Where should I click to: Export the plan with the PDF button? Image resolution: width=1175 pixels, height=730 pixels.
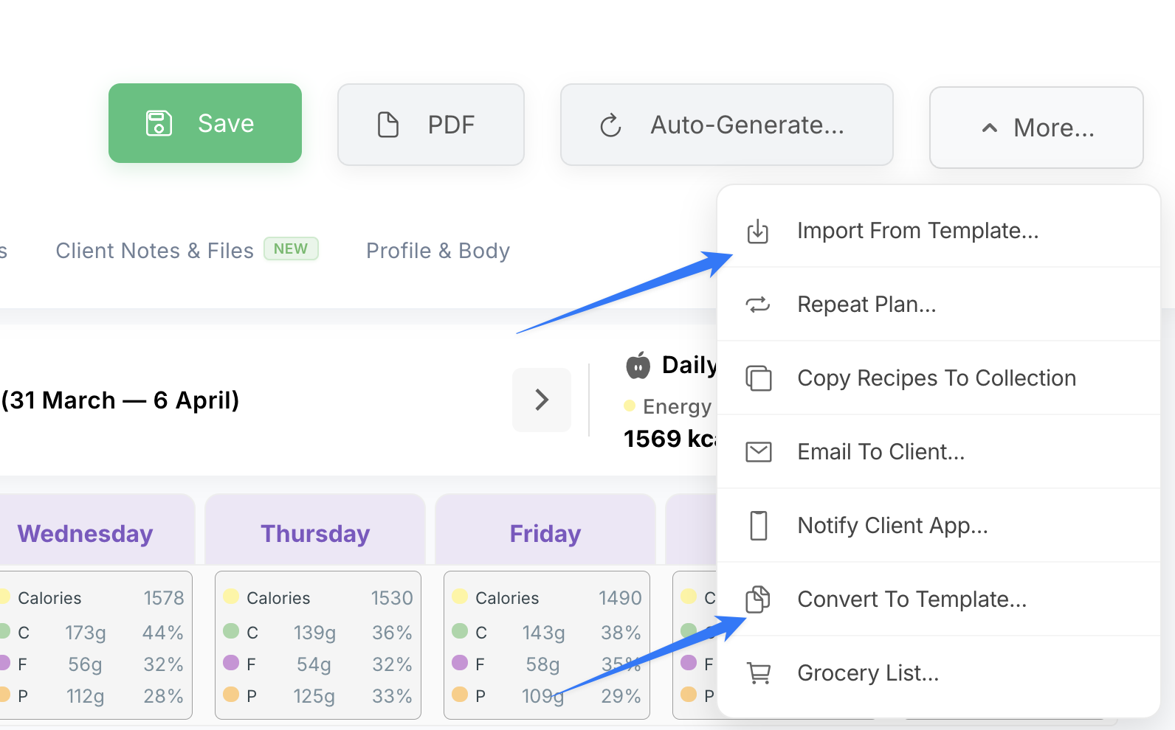[431, 125]
